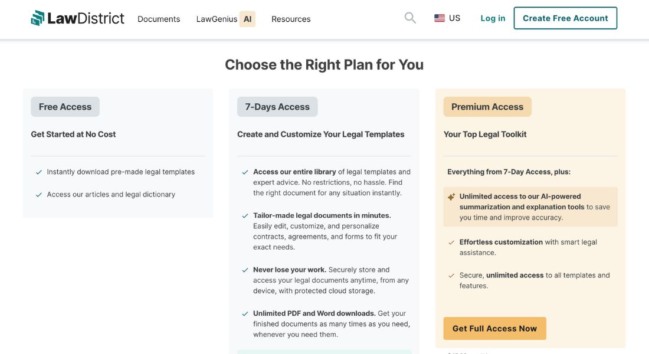Image resolution: width=649 pixels, height=354 pixels.
Task: Open the Documents menu
Action: point(159,19)
